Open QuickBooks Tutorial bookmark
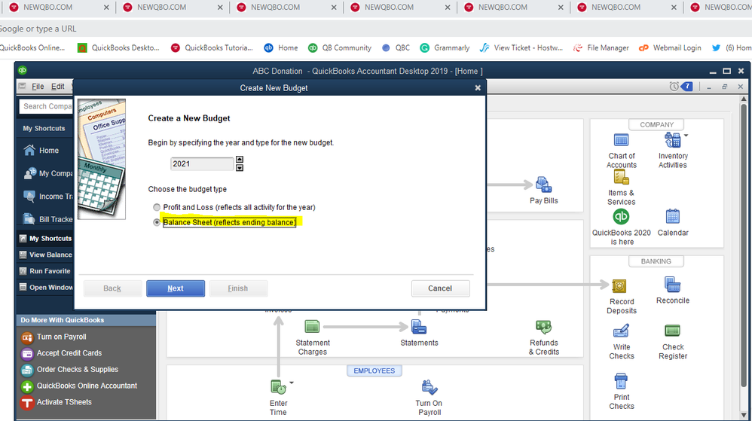This screenshot has height=421, width=752. (212, 47)
